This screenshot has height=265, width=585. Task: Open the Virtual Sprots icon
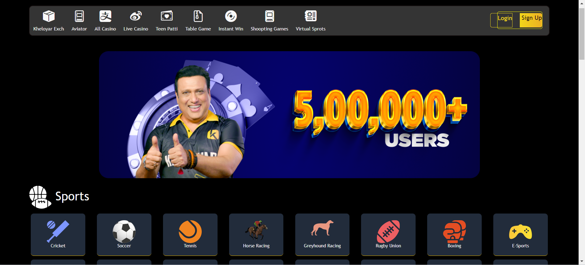coord(310,16)
